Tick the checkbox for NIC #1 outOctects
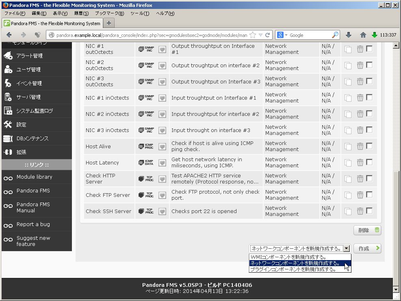Viewport: 401px width, 301px height. tap(369, 49)
